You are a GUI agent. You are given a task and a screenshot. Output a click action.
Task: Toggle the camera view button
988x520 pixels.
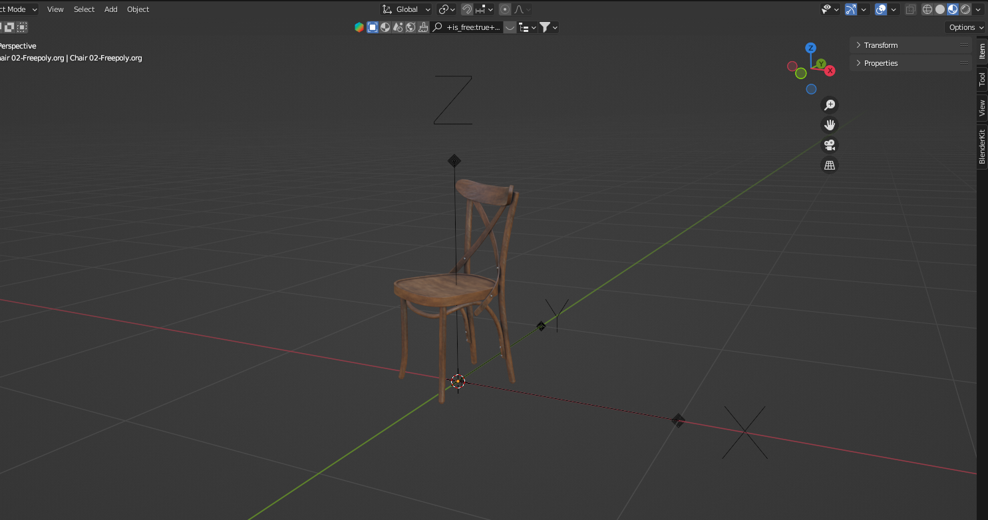coord(830,145)
